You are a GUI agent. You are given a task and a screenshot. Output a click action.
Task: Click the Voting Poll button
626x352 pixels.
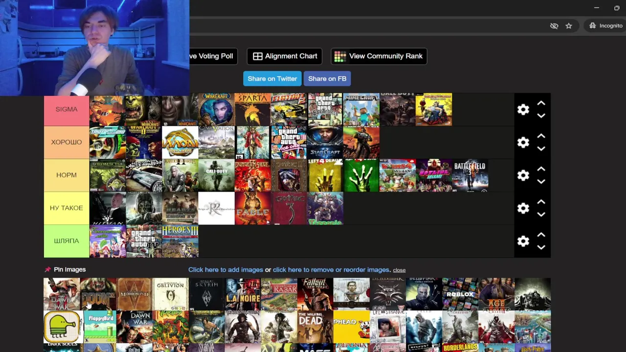(x=213, y=56)
